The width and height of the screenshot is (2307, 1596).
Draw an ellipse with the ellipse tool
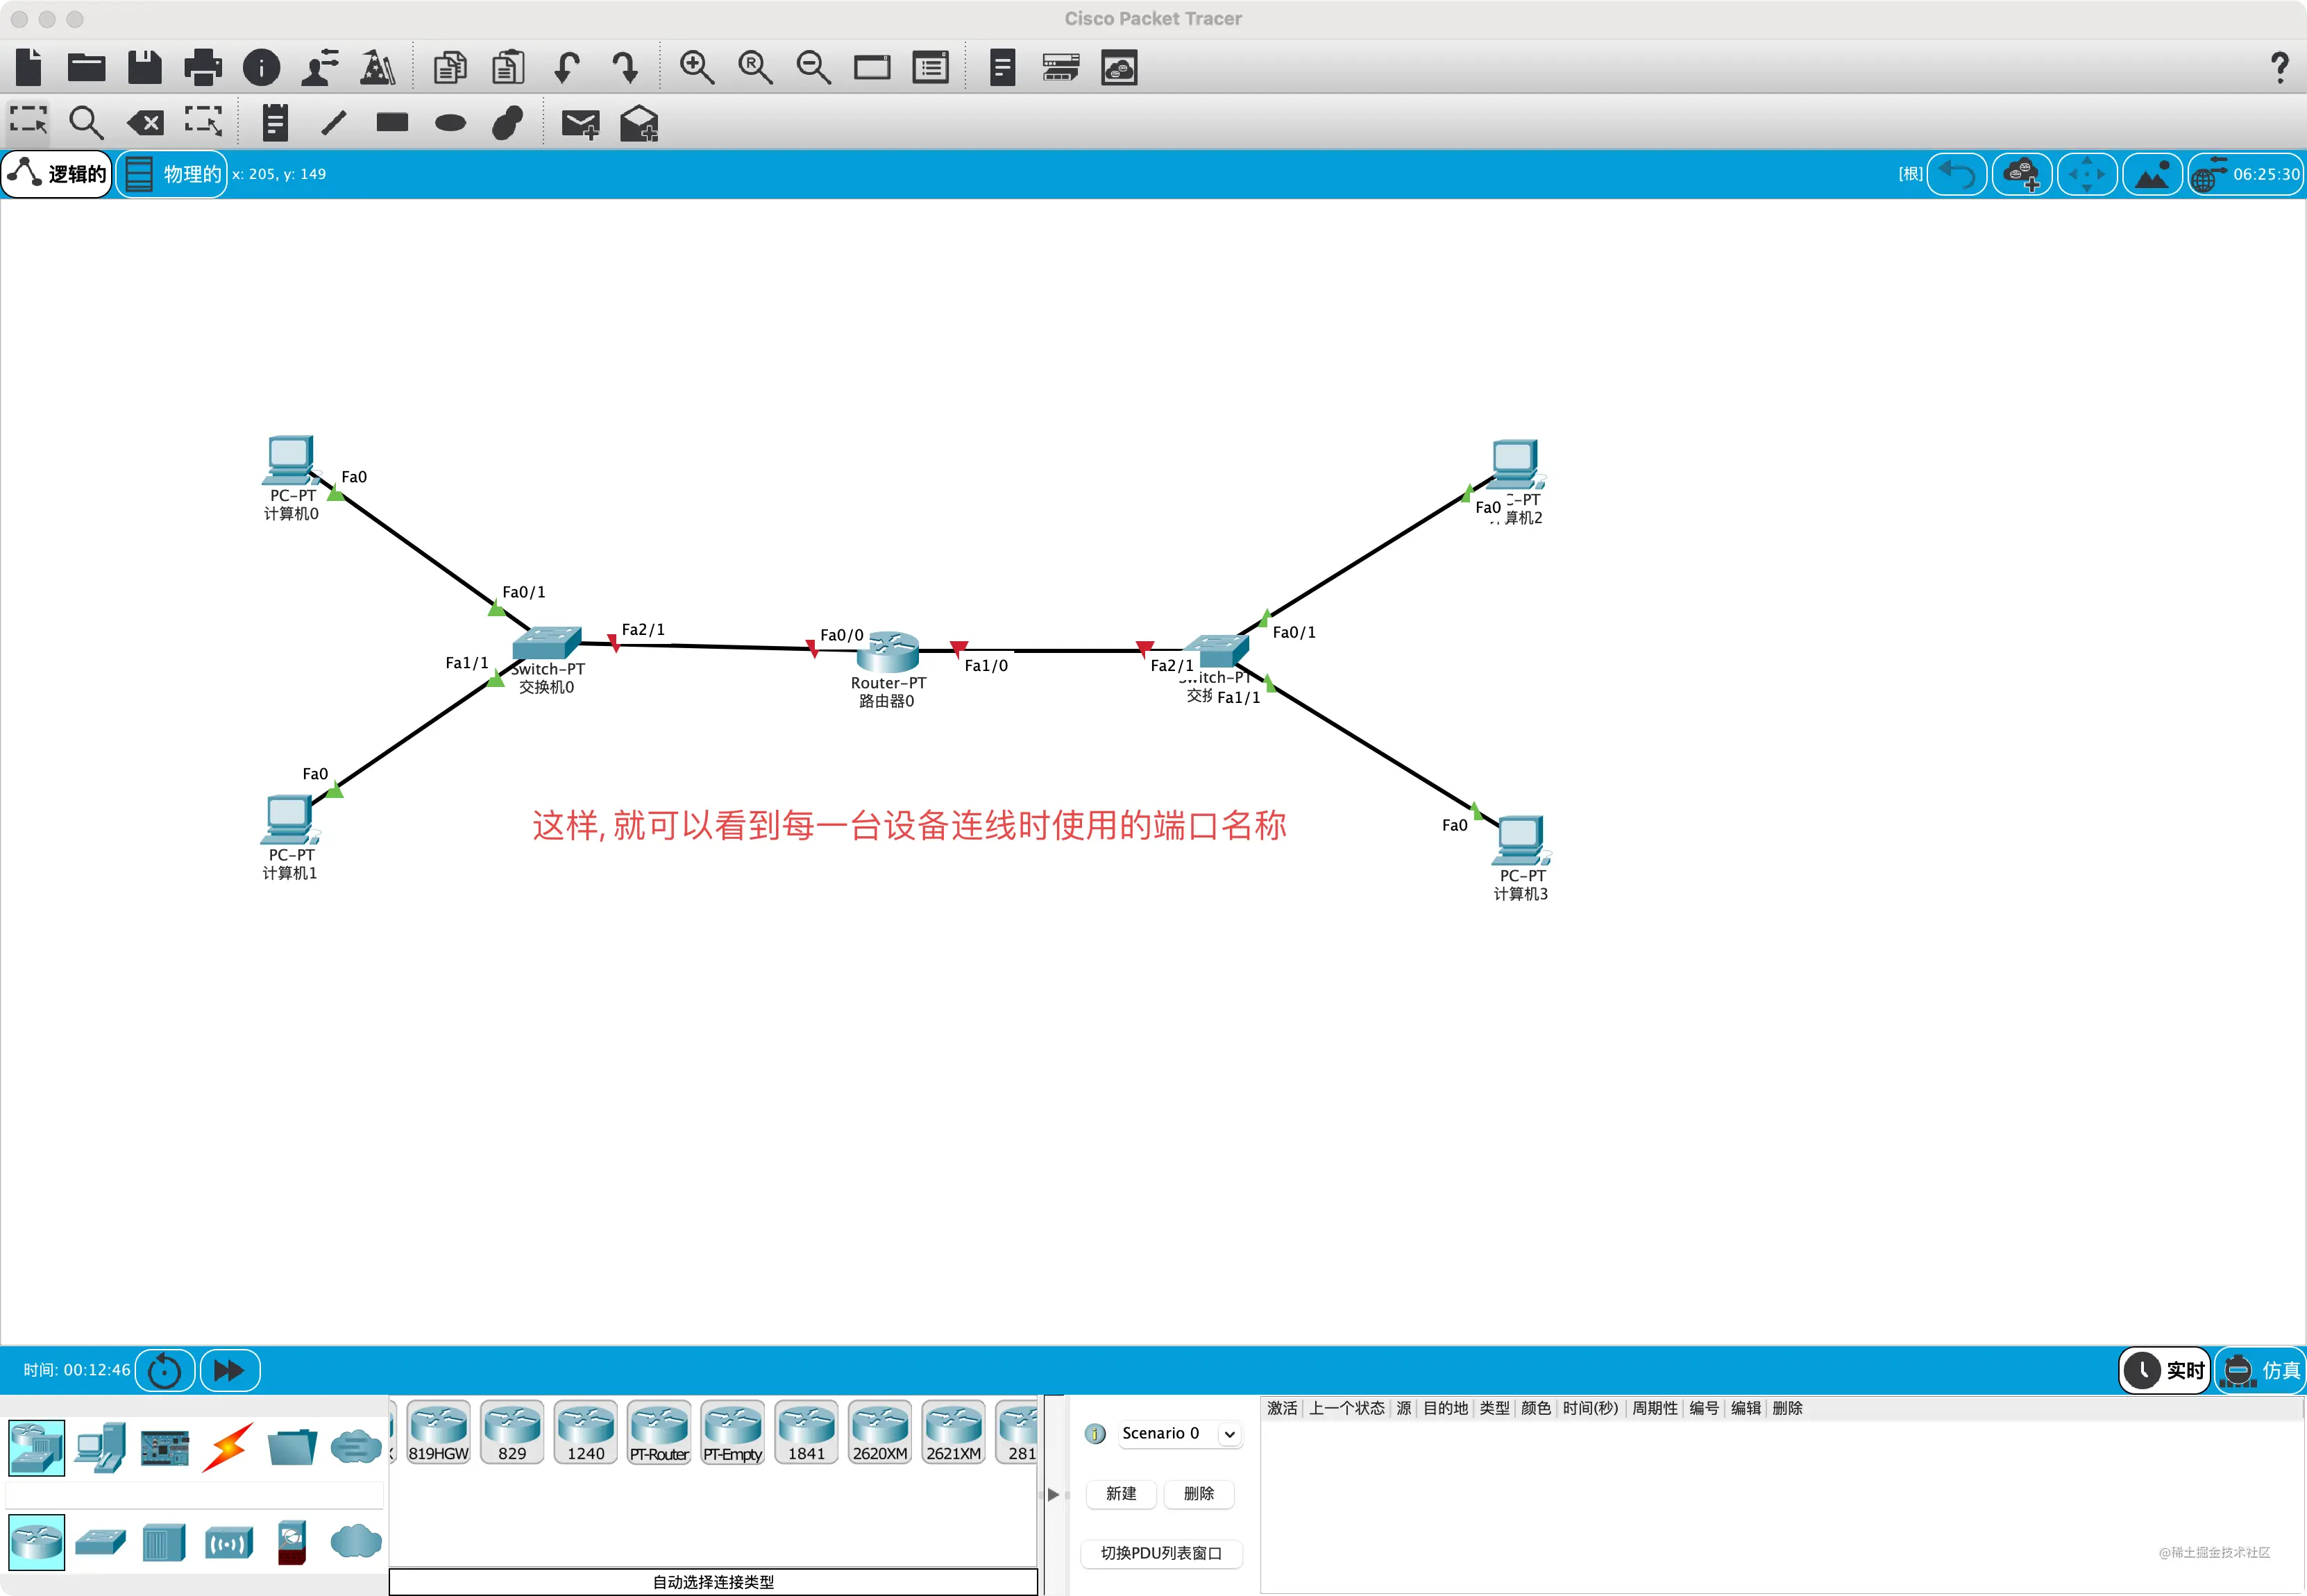click(x=450, y=123)
